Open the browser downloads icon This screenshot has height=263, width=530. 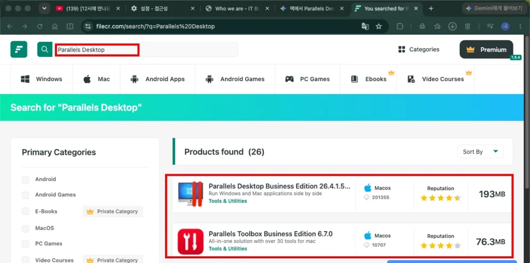click(x=452, y=26)
